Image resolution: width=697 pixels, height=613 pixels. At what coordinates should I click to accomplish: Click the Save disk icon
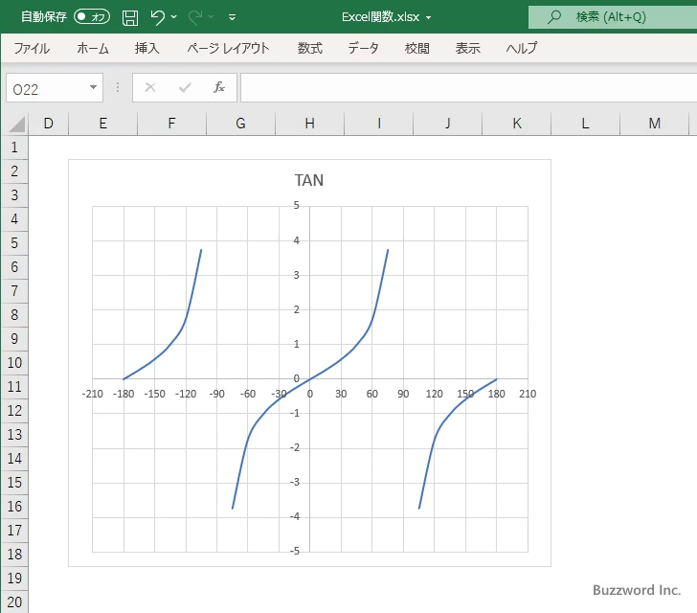[x=130, y=17]
